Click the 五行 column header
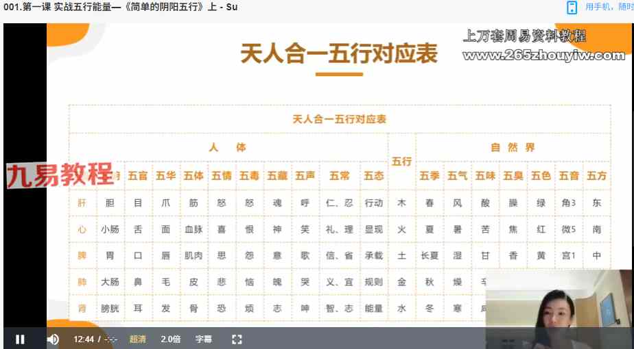634x349 pixels. click(x=401, y=161)
